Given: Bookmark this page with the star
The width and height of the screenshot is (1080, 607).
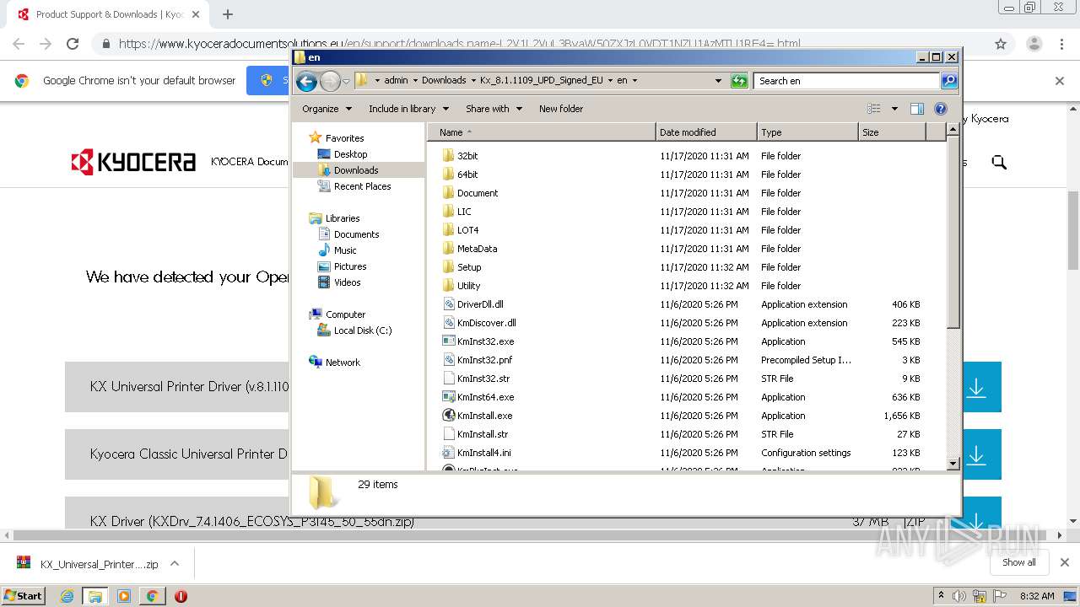Looking at the screenshot, I should pos(1001,44).
